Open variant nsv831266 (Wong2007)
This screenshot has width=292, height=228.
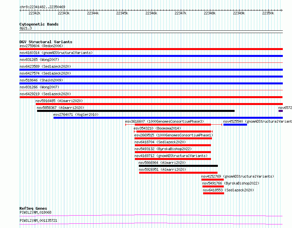[39, 87]
